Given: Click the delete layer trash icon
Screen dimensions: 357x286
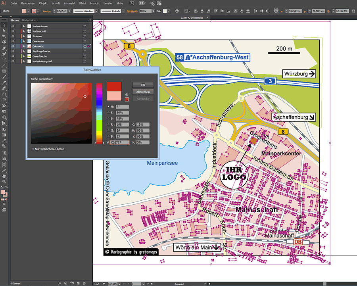Looking at the screenshot, I should click(x=84, y=283).
